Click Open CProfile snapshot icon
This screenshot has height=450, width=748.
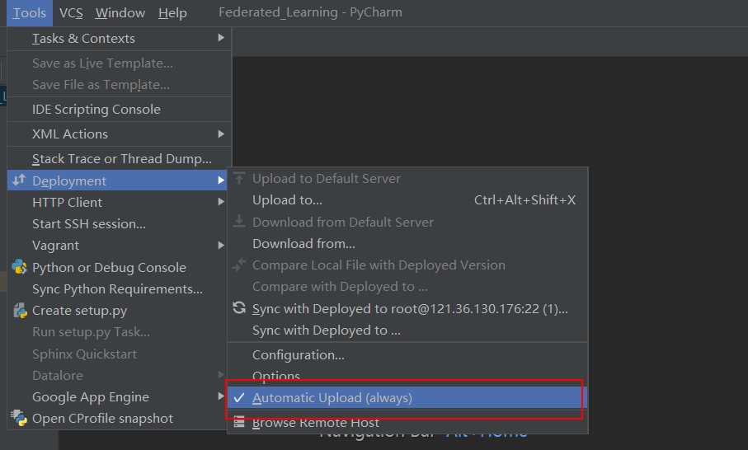tap(19, 418)
